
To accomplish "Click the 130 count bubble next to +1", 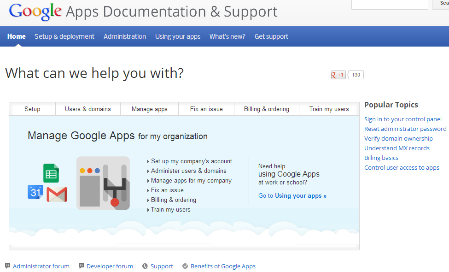I will (x=356, y=75).
